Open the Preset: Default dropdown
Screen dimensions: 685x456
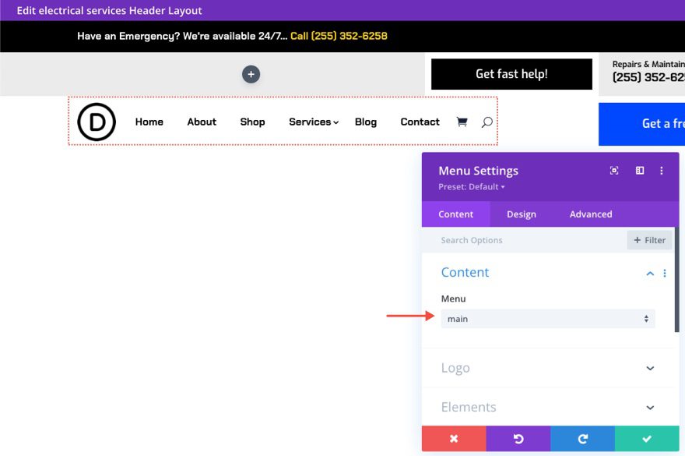pos(470,186)
